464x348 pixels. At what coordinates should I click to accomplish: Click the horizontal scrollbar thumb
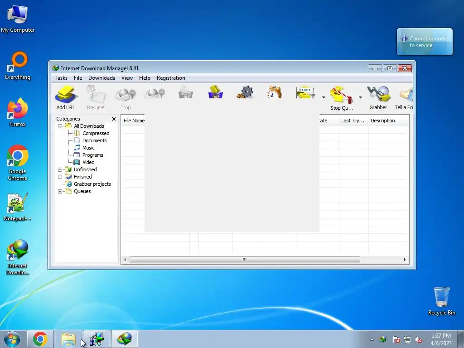click(x=245, y=260)
